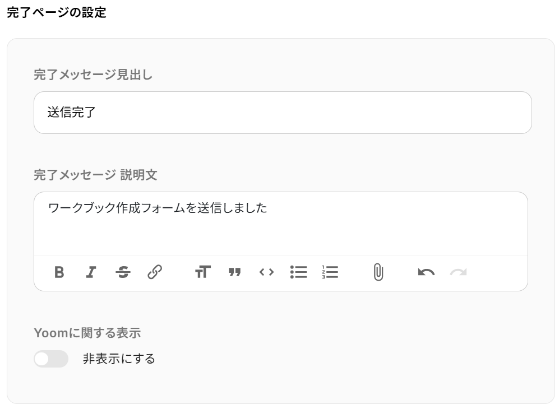Toggle strikethrough formatting
Image resolution: width=559 pixels, height=409 pixels.
tap(123, 272)
